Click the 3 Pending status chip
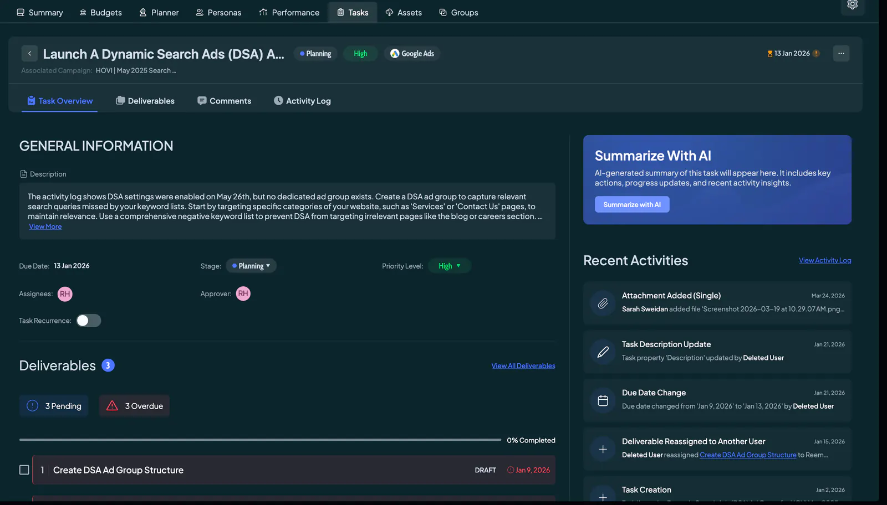This screenshot has width=887, height=505. coord(54,406)
